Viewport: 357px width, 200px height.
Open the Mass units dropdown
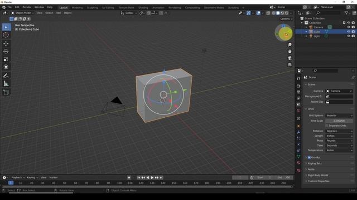tap(339, 141)
